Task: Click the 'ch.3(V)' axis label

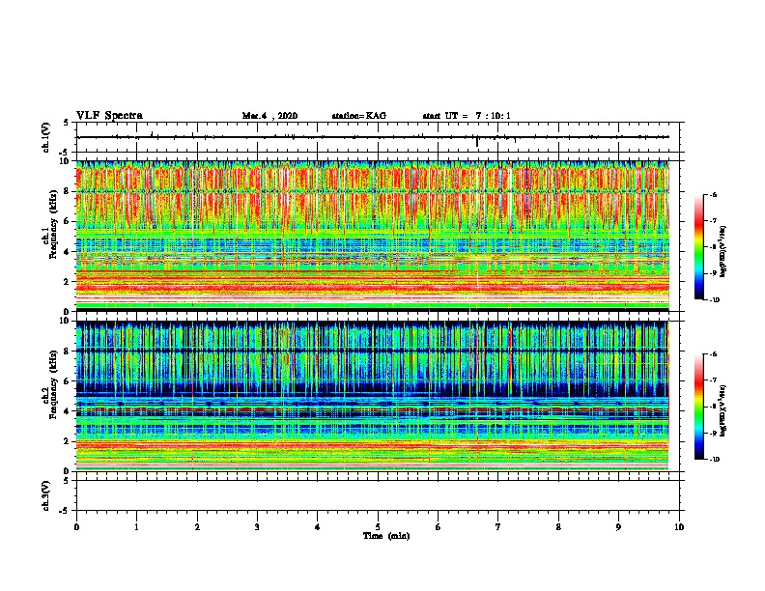Action: click(x=46, y=495)
